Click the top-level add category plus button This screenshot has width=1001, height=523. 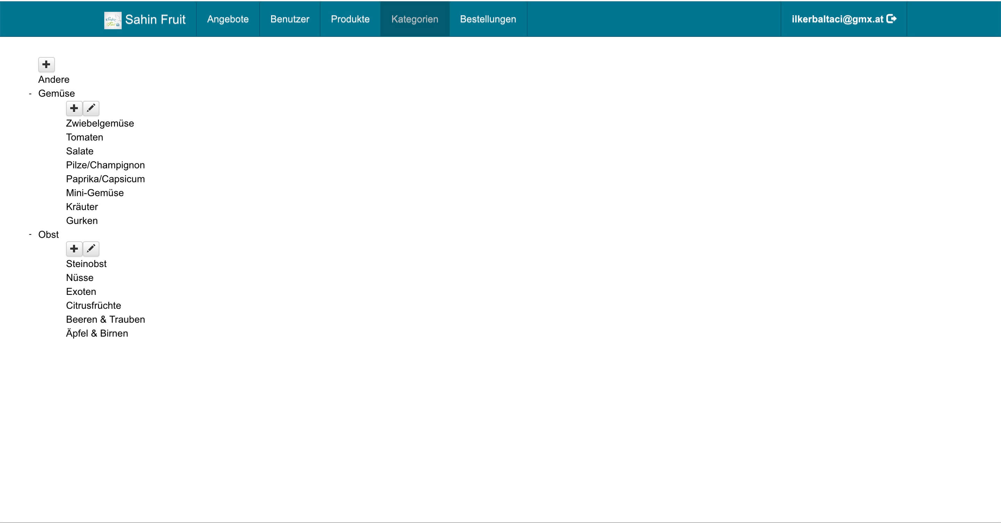(x=46, y=65)
